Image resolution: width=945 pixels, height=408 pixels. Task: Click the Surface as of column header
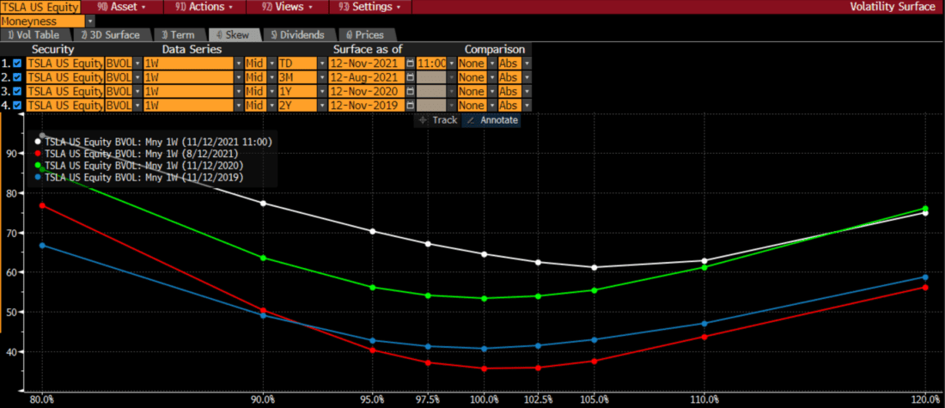[x=367, y=50]
